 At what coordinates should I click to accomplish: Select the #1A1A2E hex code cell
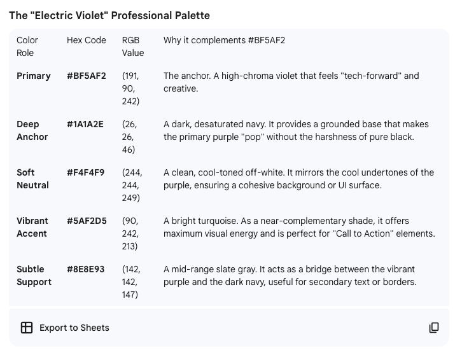pyautogui.click(x=85, y=124)
